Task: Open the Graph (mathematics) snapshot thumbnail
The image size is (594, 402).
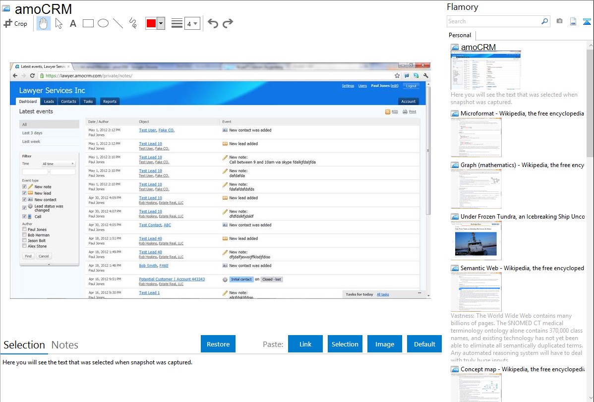Action: pos(476,189)
